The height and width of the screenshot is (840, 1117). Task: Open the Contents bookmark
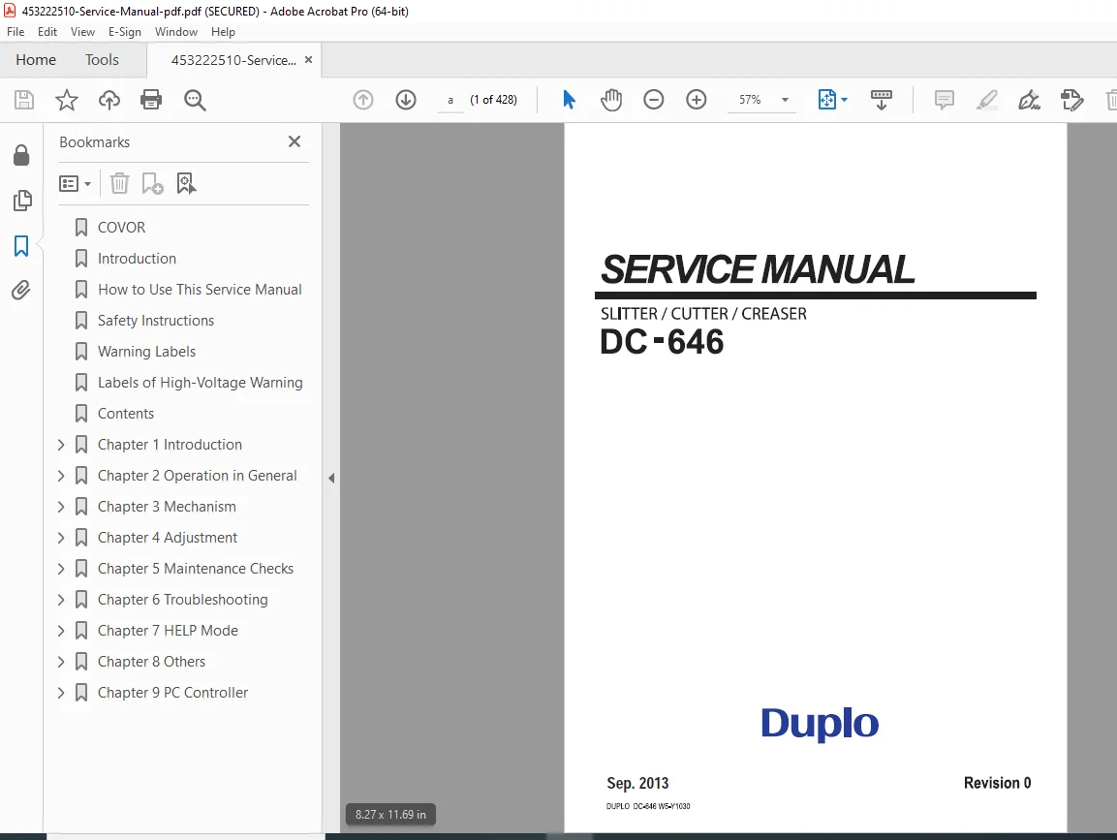coord(125,414)
